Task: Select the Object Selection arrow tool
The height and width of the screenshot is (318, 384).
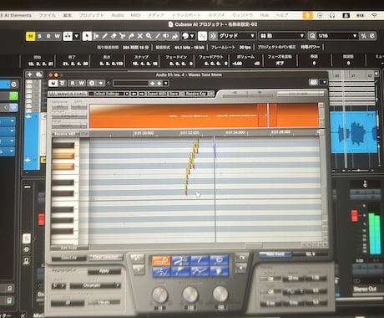Action: tap(87, 36)
